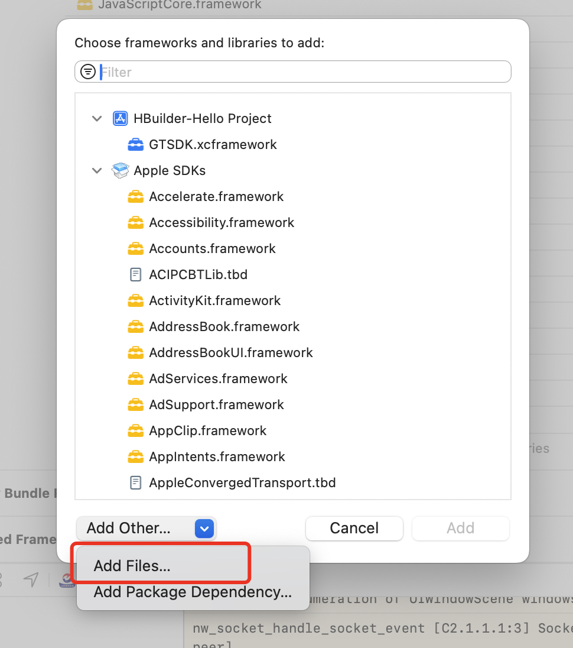The image size is (573, 648).
Task: Click the AppleConvergedTransport.tbd file icon
Action: pyautogui.click(x=136, y=482)
